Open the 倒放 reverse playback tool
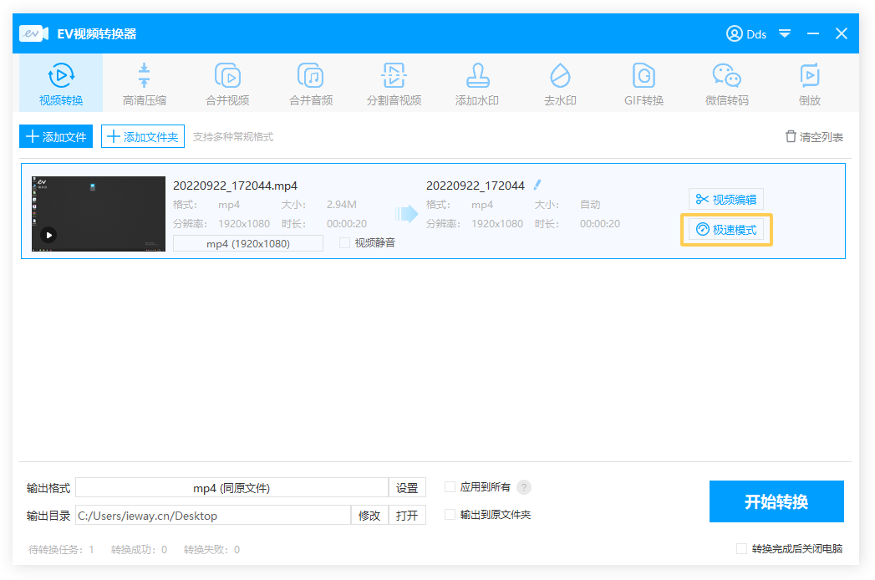Viewport: 875px width, 580px height. click(809, 84)
